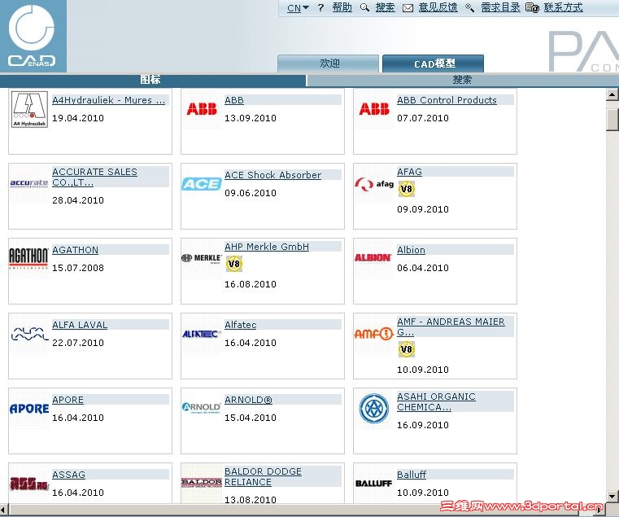This screenshot has width=619, height=517.
Task: Click the vertical scrollbar thumb
Action: point(612,120)
